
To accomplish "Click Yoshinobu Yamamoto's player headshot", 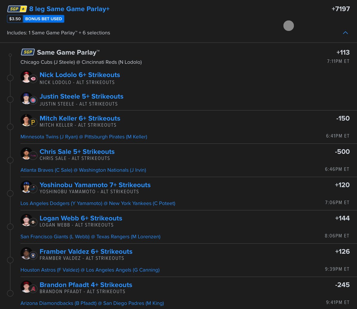I will [x=26, y=187].
